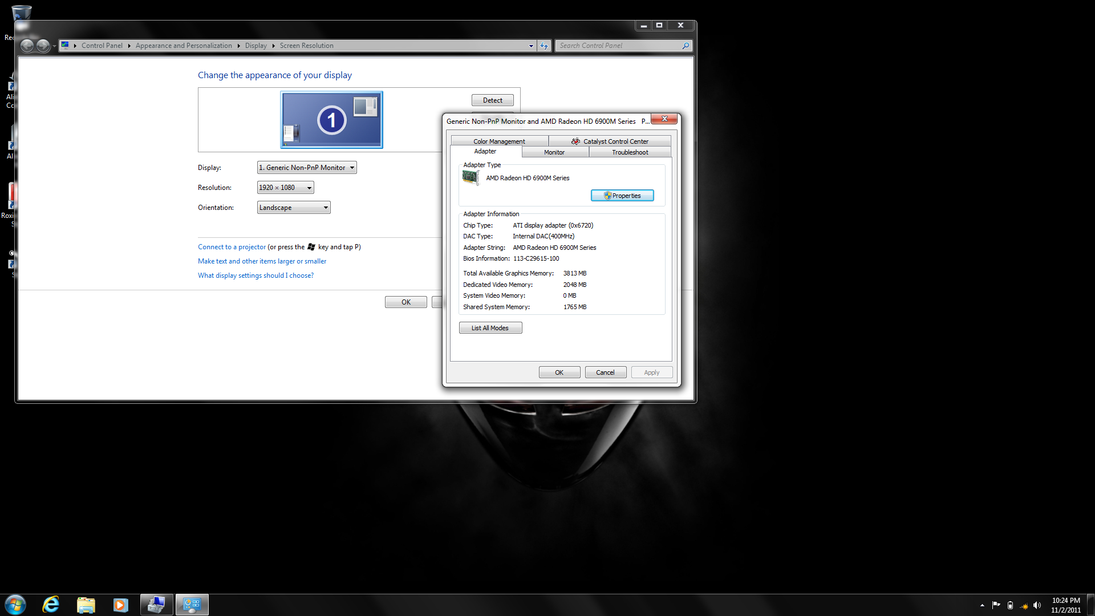Switch to the Control Panel display taskbar window
The width and height of the screenshot is (1095, 616).
(x=192, y=605)
